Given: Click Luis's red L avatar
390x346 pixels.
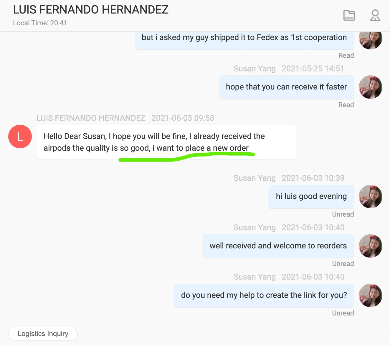Looking at the screenshot, I should [x=20, y=137].
